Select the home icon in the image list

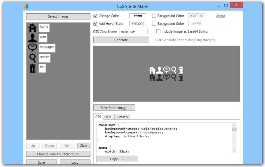[32, 27]
